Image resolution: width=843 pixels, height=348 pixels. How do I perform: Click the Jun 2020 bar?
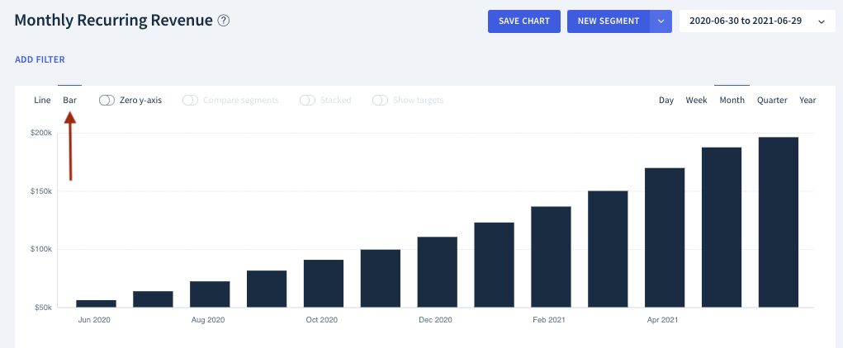[97, 304]
